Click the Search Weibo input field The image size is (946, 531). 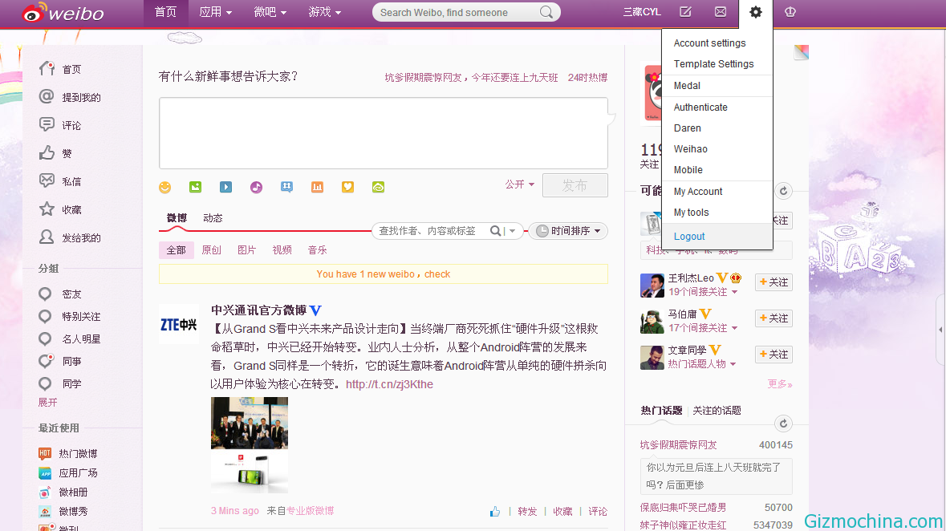pos(457,12)
